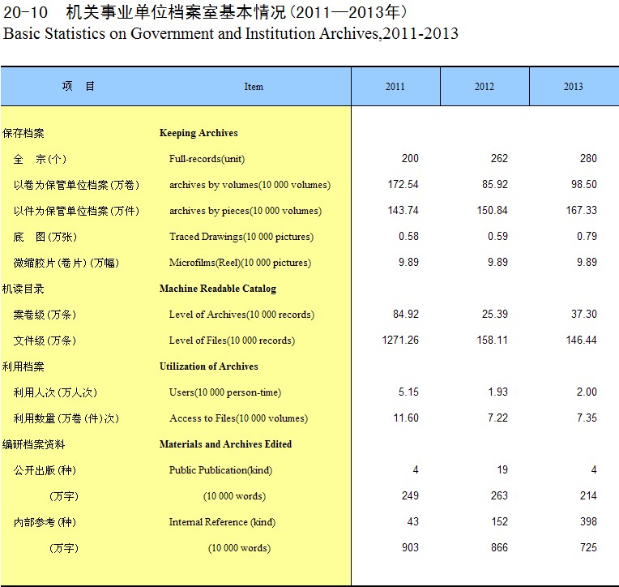The image size is (619, 587).
Task: Click the 2011 column header
Action: 395,87
